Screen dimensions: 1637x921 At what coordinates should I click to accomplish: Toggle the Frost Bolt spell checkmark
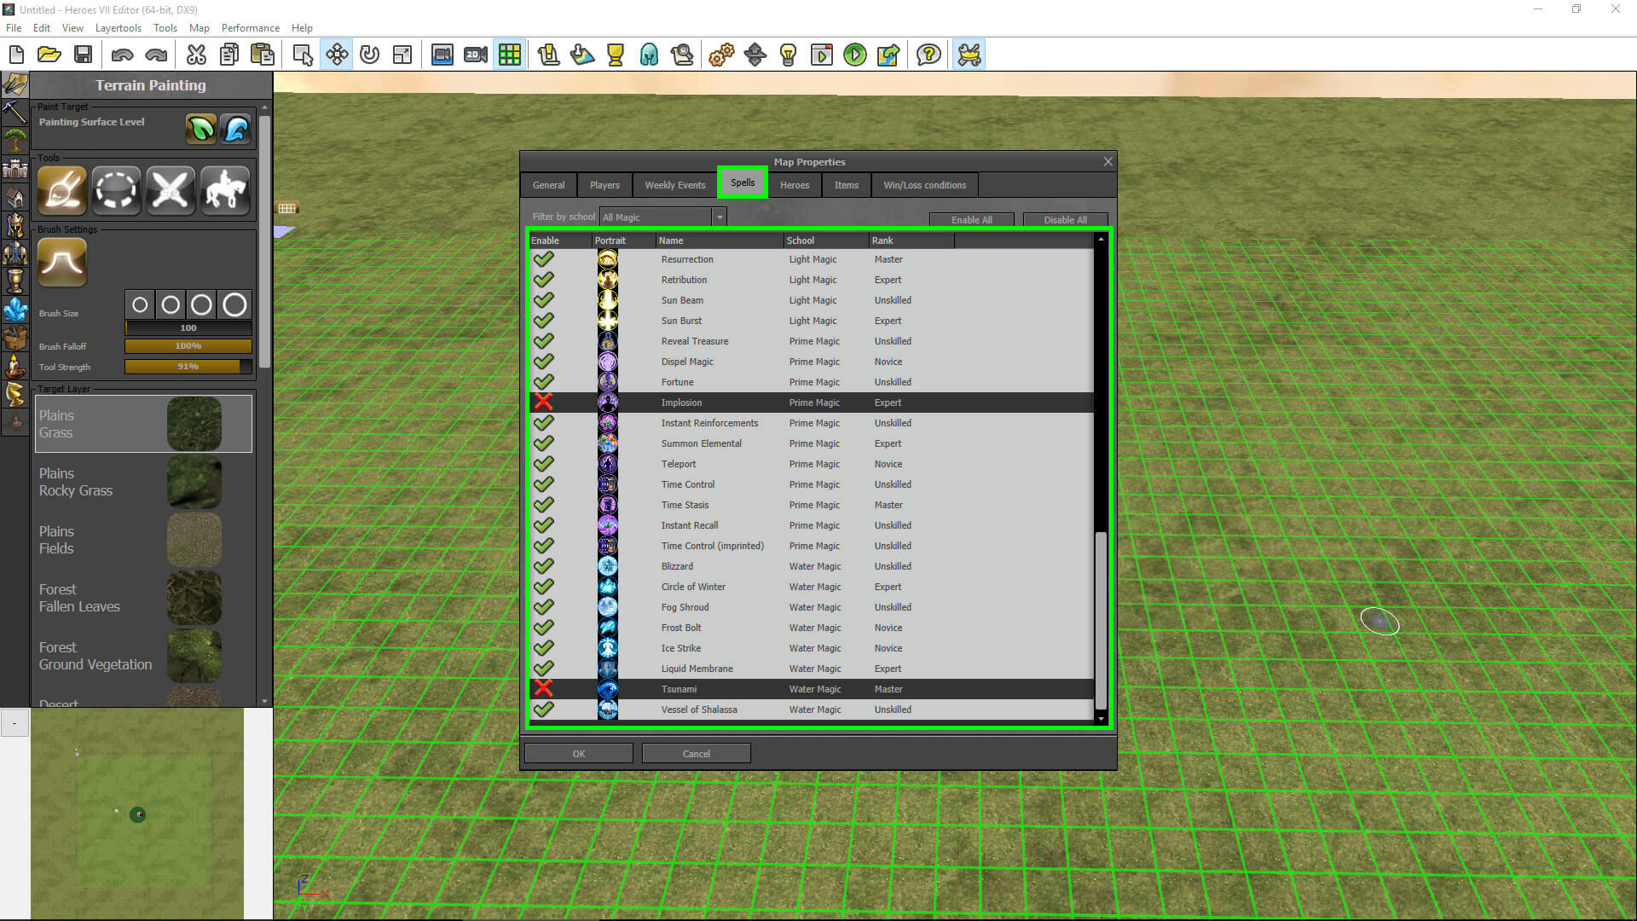[543, 628]
